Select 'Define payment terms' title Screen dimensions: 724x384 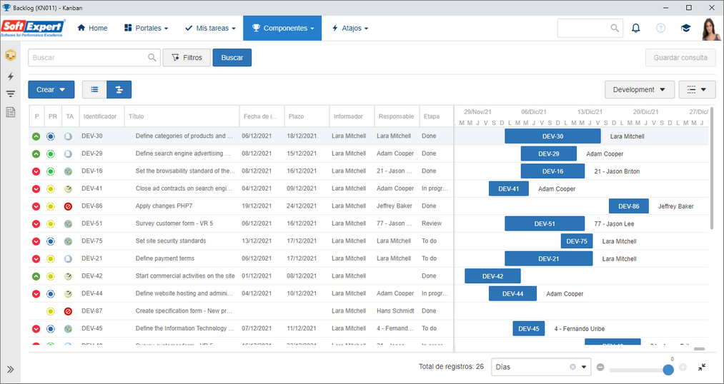tap(165, 258)
